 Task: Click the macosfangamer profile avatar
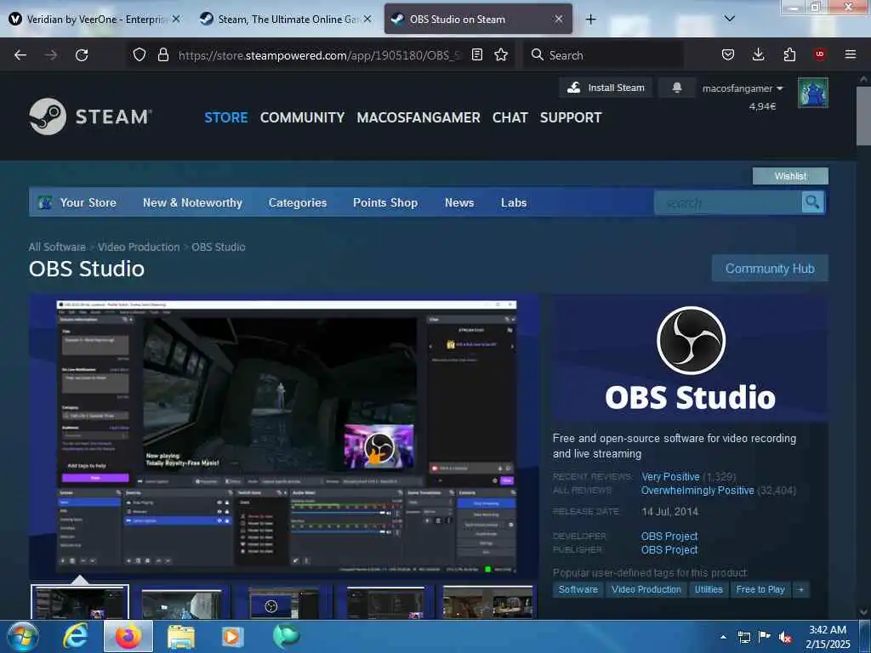coord(812,93)
